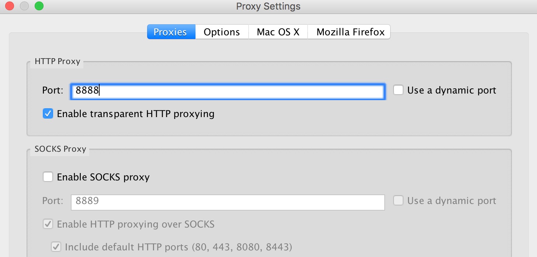
Task: Select the Mac OS X tab
Action: coord(278,32)
